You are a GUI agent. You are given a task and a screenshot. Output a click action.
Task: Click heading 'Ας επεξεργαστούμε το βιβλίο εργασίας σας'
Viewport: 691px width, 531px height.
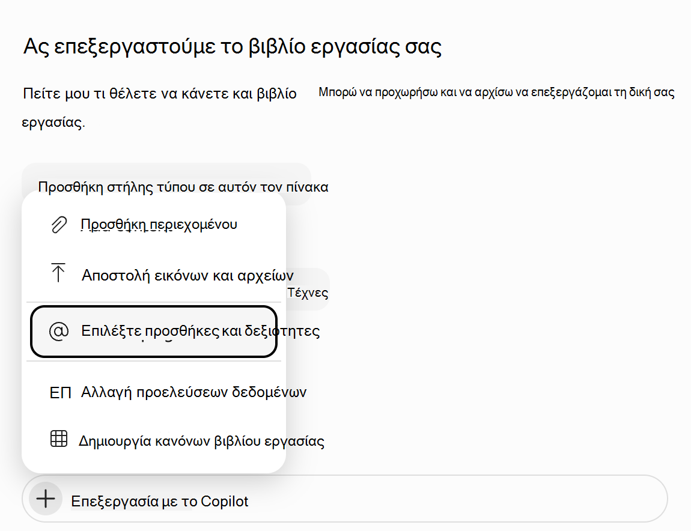233,46
